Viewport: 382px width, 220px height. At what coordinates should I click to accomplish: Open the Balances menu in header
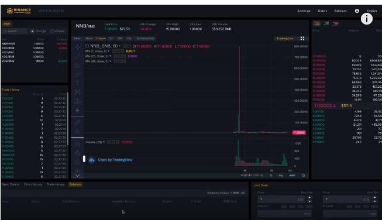click(340, 11)
